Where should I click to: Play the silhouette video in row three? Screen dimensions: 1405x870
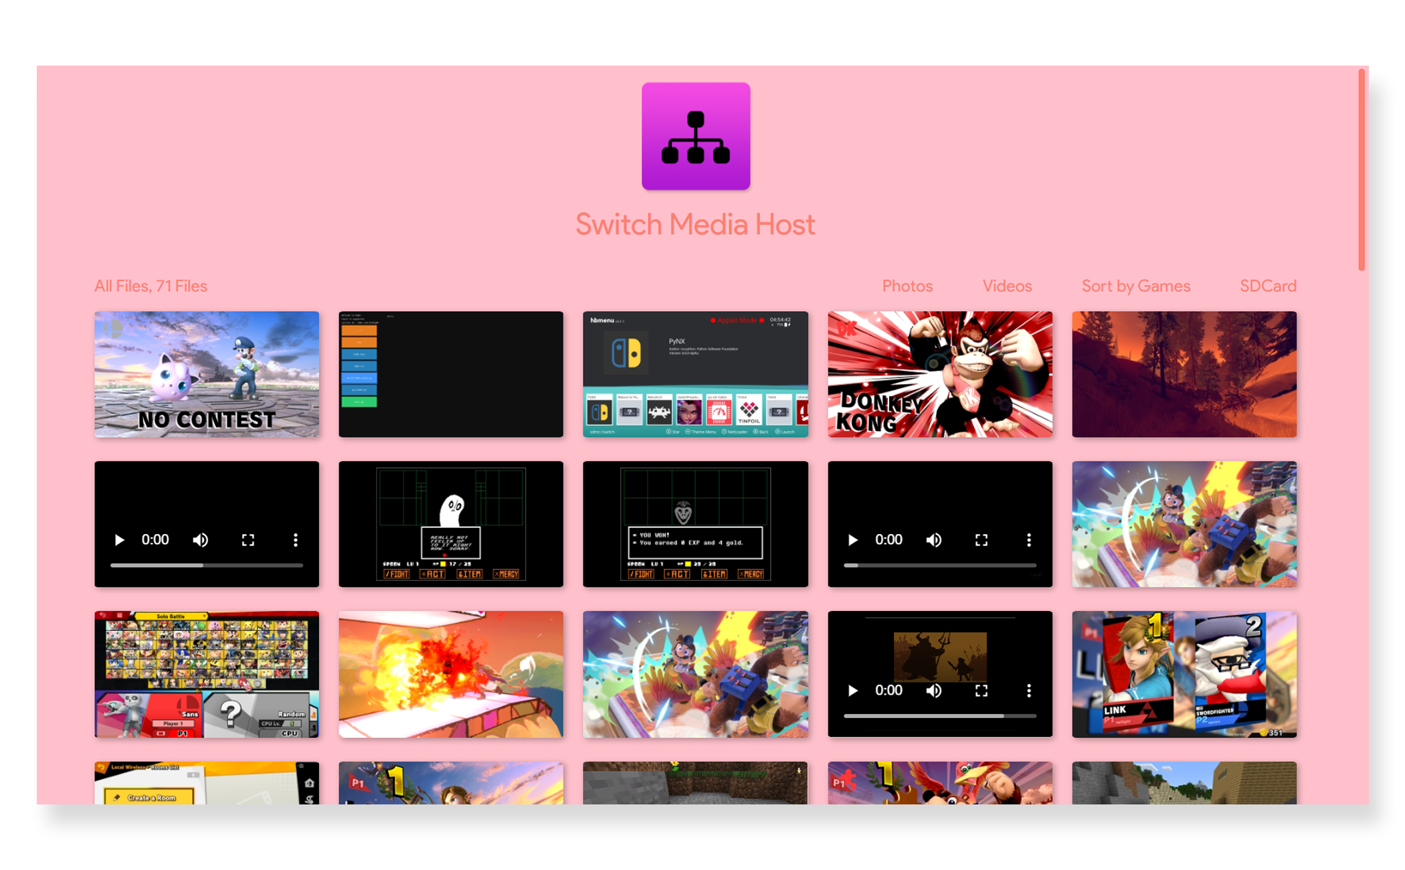[852, 690]
